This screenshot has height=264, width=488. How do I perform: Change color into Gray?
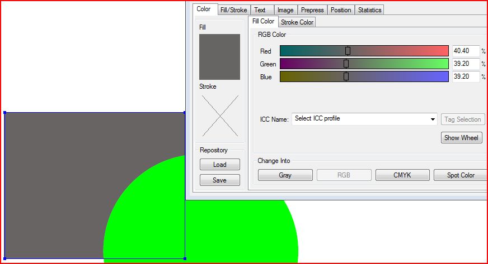coord(285,175)
